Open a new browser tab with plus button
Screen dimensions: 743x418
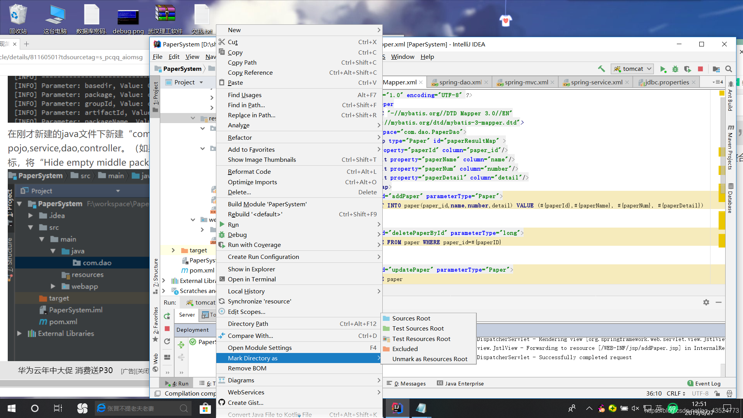(26, 44)
